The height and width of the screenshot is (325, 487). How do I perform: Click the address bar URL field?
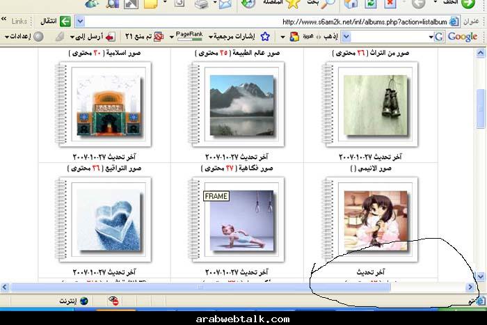(x=267, y=22)
